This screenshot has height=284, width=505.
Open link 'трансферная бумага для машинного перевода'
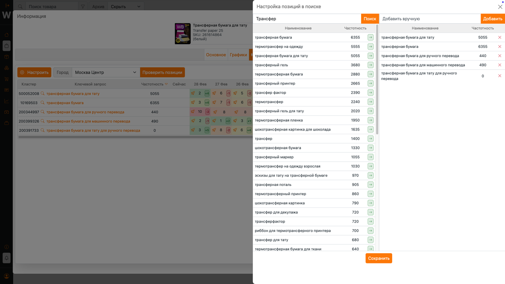(88, 121)
